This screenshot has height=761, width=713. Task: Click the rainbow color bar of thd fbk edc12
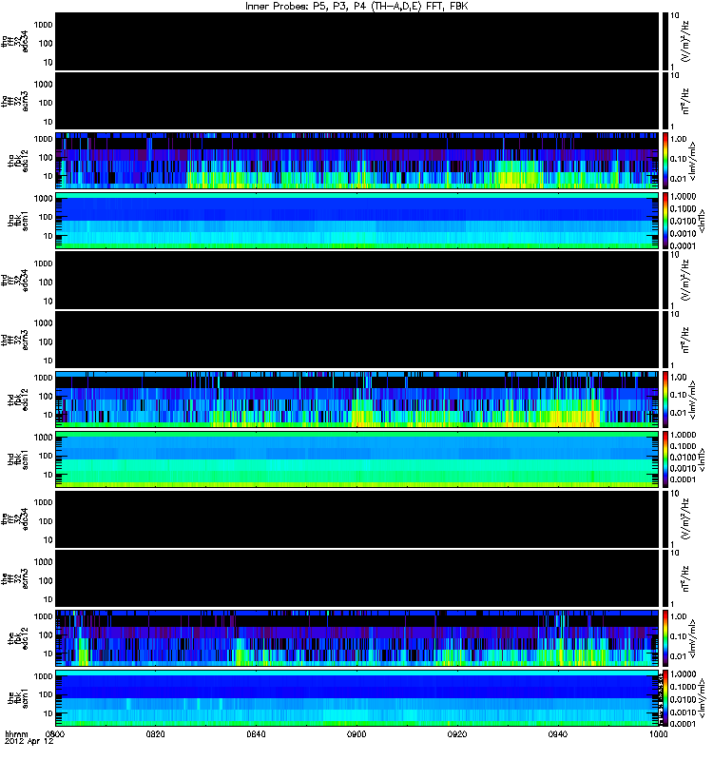pyautogui.click(x=665, y=400)
